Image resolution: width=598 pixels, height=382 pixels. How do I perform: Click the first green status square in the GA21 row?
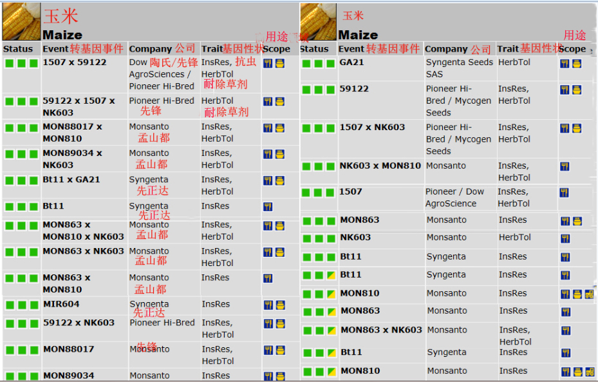click(x=306, y=64)
